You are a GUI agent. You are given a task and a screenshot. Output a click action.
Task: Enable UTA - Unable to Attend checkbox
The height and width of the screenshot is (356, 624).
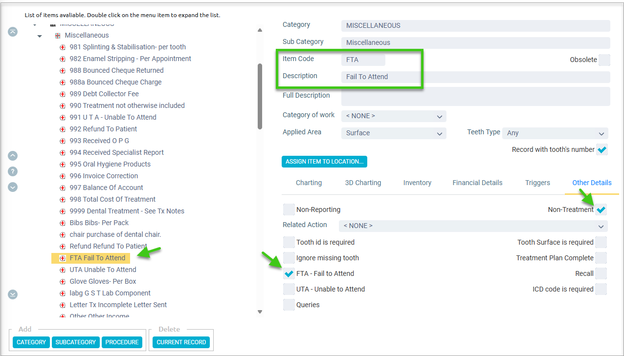[289, 289]
